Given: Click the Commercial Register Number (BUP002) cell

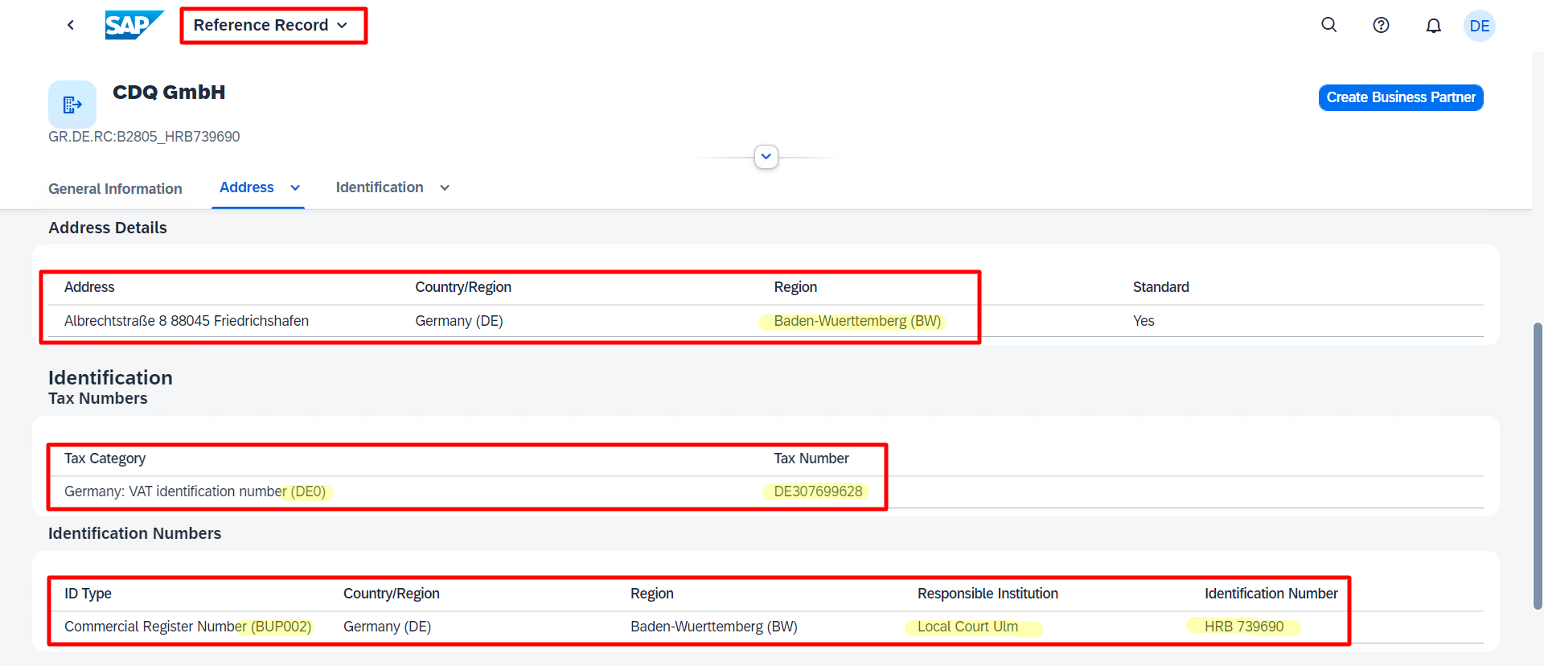Looking at the screenshot, I should point(187,627).
